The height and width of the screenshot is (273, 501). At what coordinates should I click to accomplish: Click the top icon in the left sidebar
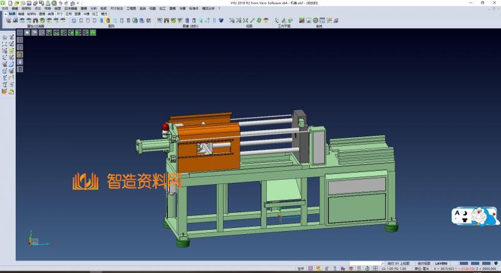(x=5, y=38)
